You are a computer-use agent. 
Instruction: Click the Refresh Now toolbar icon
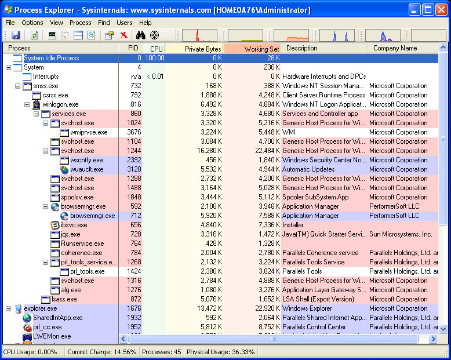click(35, 35)
